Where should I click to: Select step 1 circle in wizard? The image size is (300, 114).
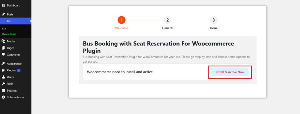pyautogui.click(x=122, y=20)
